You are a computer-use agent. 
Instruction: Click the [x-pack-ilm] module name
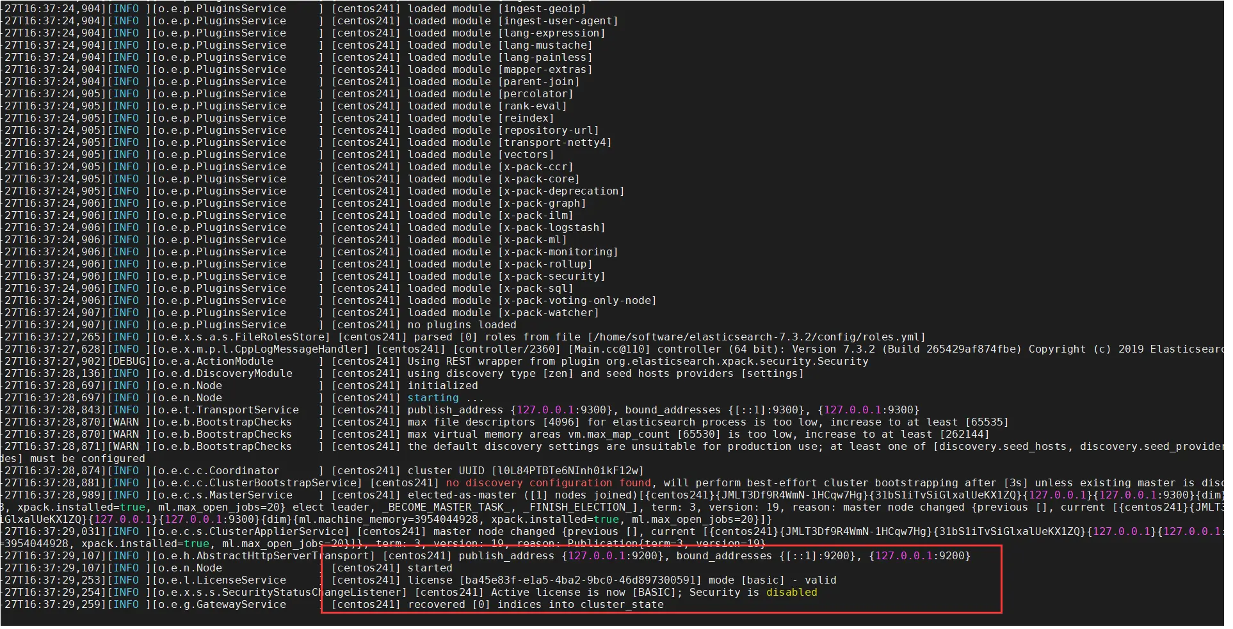tap(536, 216)
